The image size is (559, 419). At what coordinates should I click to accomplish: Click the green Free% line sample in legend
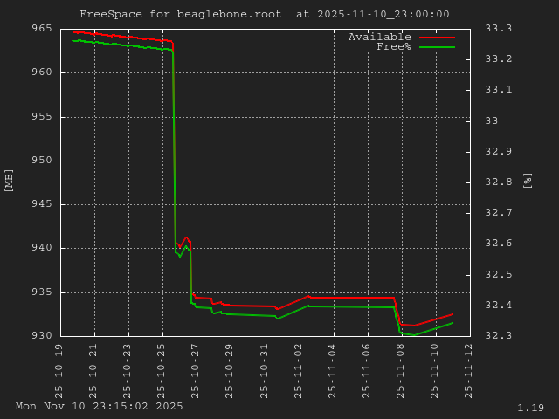pos(437,47)
